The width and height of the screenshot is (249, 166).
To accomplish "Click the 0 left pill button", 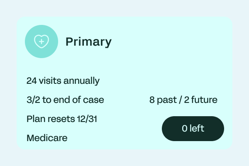I will click(x=193, y=129).
